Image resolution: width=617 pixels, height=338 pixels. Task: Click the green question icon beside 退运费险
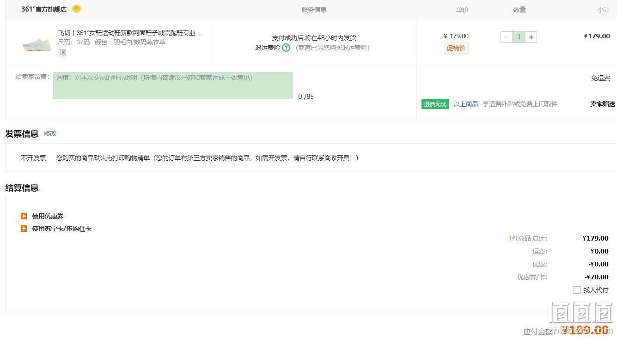[286, 48]
